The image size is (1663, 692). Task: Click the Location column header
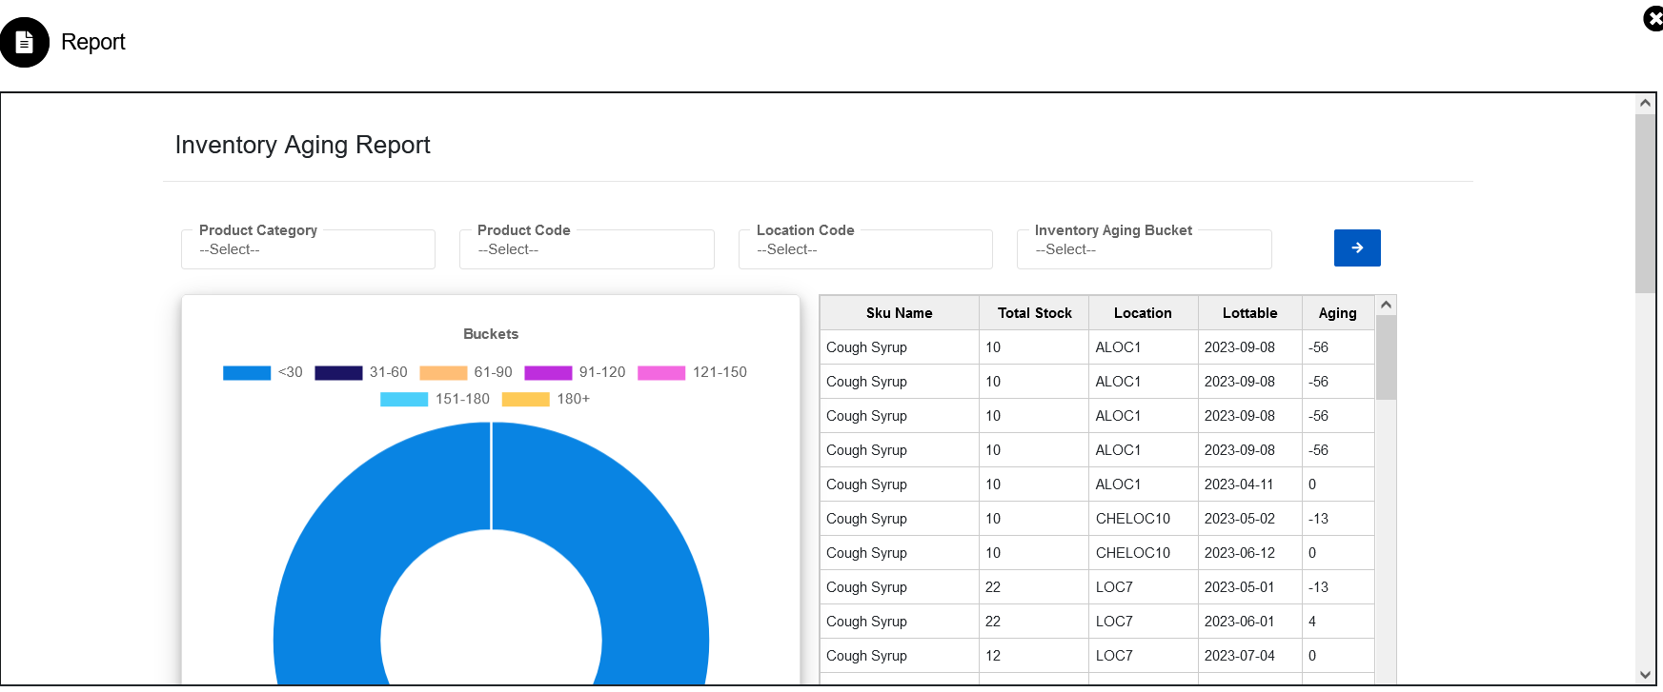pos(1143,313)
